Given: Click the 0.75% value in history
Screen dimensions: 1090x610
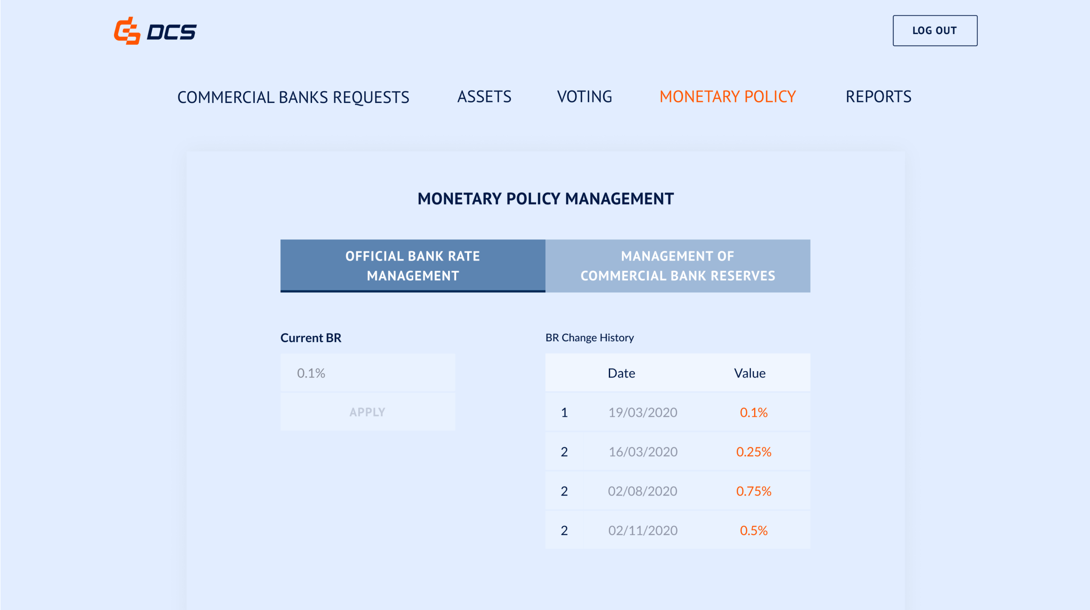Looking at the screenshot, I should pyautogui.click(x=753, y=491).
